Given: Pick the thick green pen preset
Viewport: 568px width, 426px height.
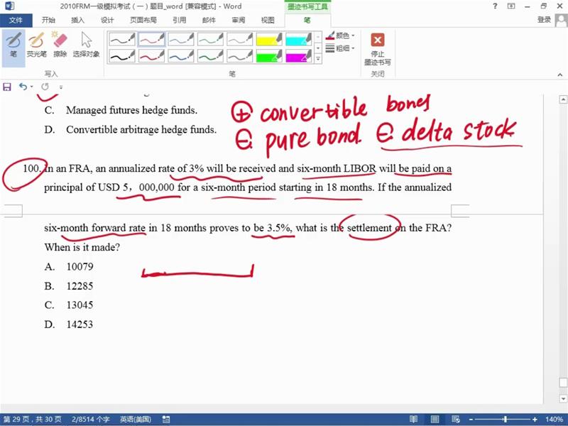Looking at the screenshot, I should coord(210,56).
